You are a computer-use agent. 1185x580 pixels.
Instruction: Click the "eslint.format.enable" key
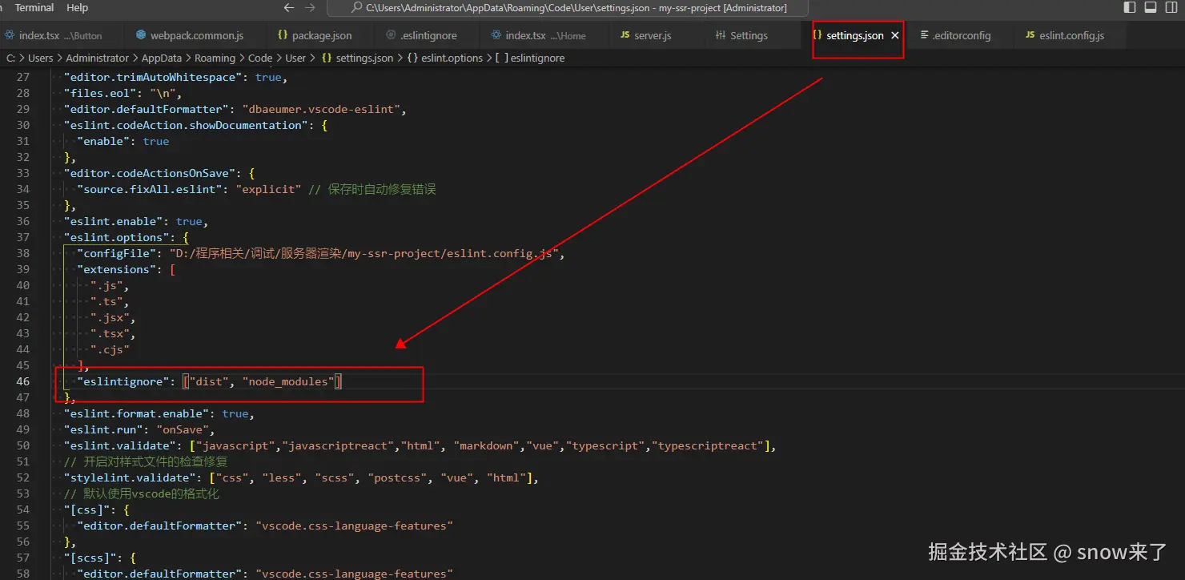coord(136,413)
